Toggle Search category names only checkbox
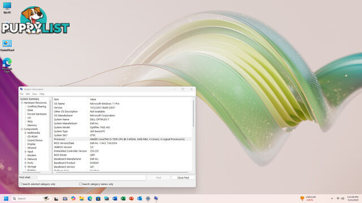This screenshot has width=362, height=203. 80,184
